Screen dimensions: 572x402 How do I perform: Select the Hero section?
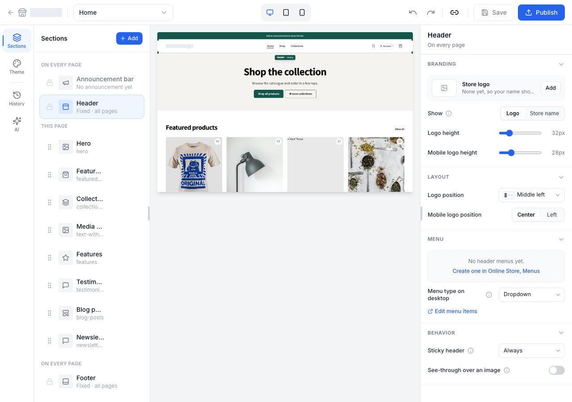click(x=92, y=147)
